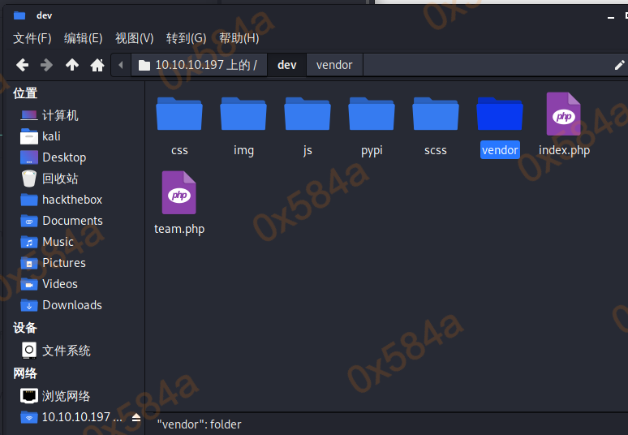Go back using the back arrow
The image size is (628, 435).
coord(22,65)
